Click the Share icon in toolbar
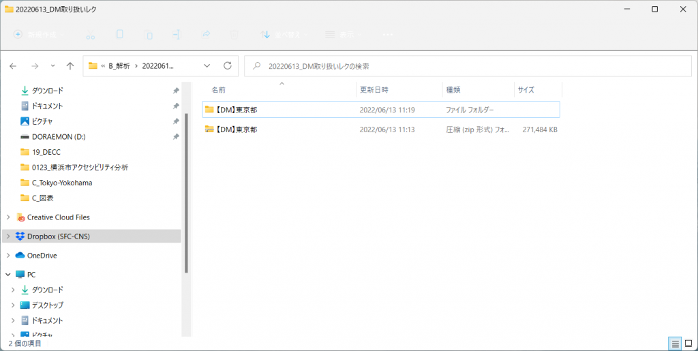The image size is (698, 351). click(x=206, y=34)
